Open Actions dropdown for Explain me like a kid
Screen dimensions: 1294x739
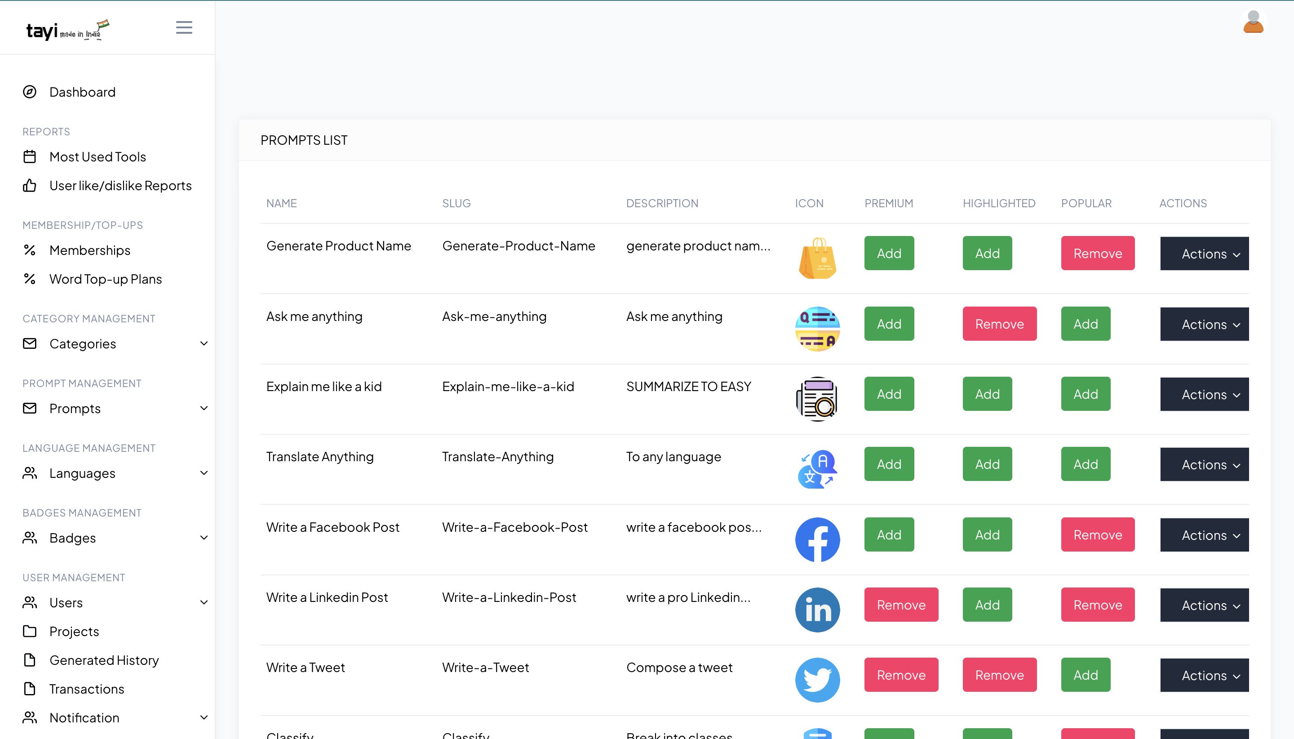(1204, 394)
